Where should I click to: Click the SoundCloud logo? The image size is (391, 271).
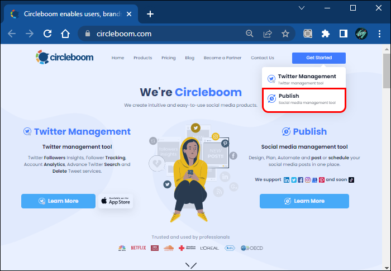point(169,248)
